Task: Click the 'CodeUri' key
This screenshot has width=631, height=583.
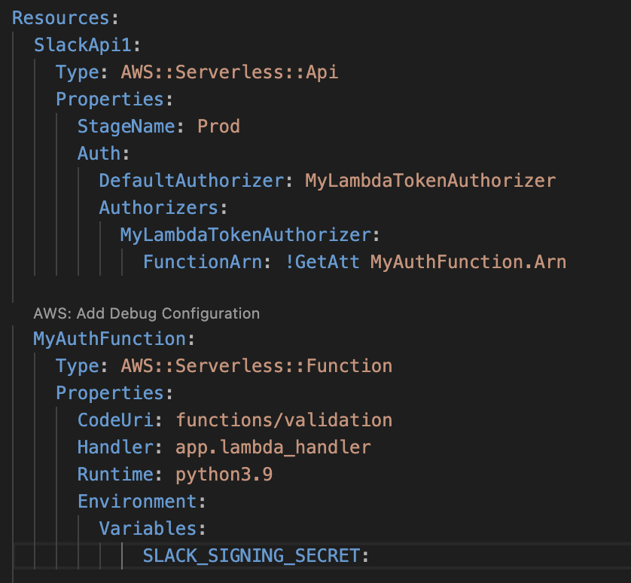Action: coord(115,420)
